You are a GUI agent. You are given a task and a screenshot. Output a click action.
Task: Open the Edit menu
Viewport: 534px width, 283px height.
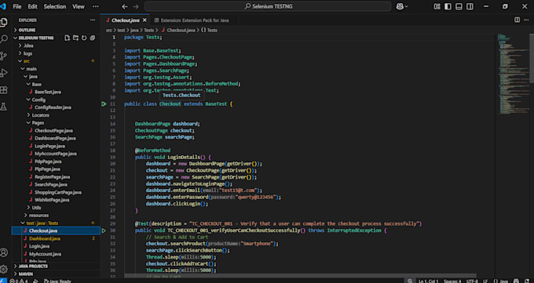point(33,6)
